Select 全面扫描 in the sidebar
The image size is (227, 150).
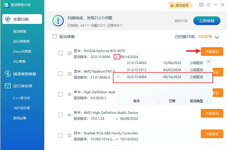[x=22, y=19]
